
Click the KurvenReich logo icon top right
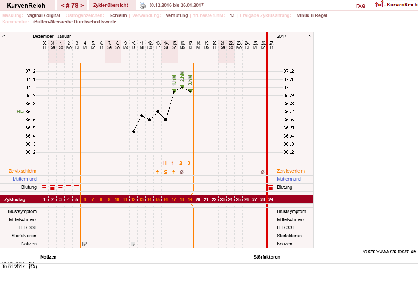[379, 4]
